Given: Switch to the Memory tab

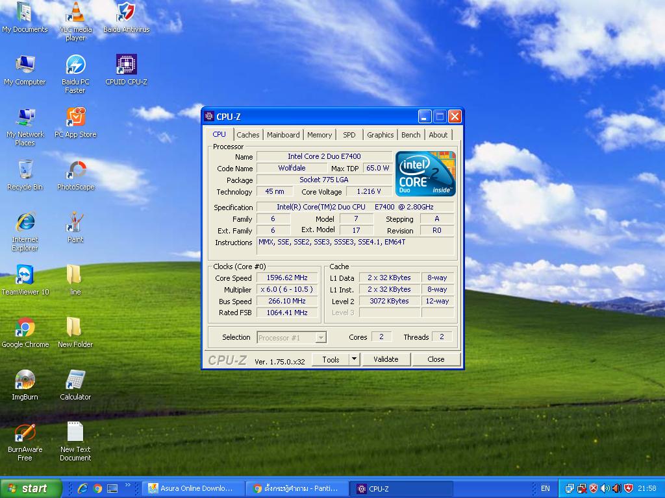Looking at the screenshot, I should click(320, 135).
